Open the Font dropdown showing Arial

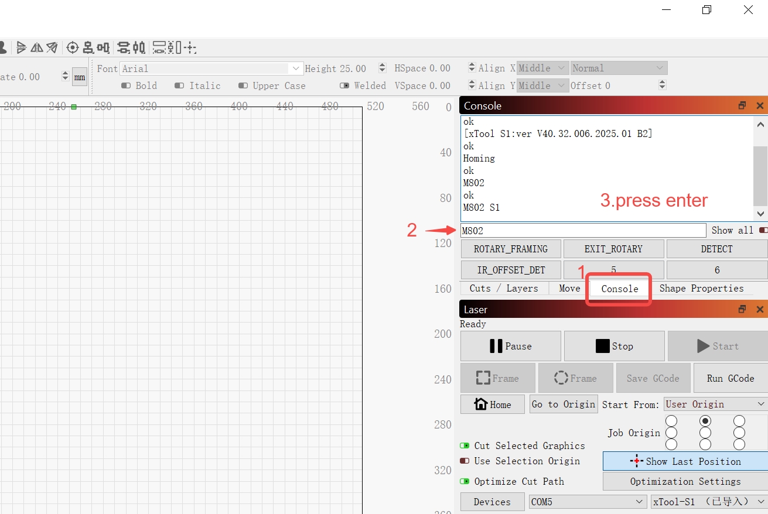tap(211, 68)
